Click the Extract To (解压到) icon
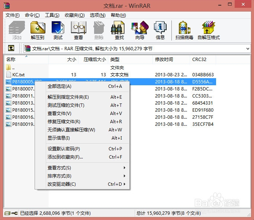The width and height of the screenshot is (254, 220). point(38,30)
